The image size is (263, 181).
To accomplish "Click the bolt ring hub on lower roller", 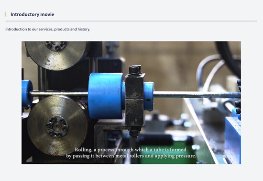I will click(x=57, y=127).
